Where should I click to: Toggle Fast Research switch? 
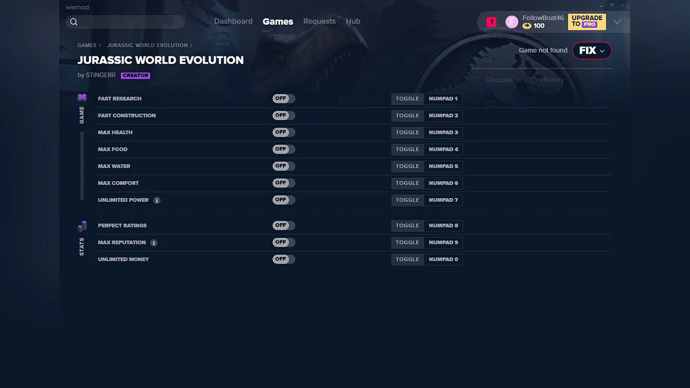[x=284, y=99]
